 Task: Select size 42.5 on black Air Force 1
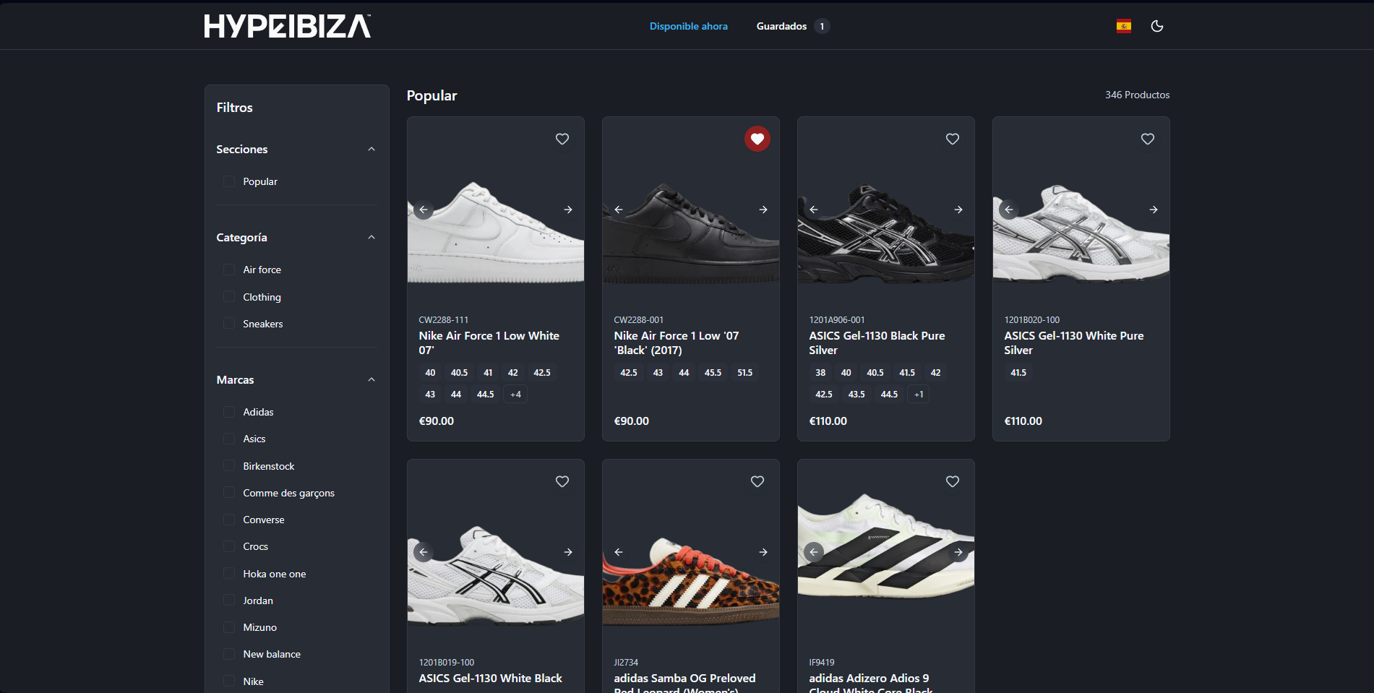tap(628, 373)
